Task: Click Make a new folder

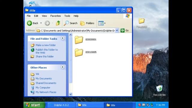Action: (x=46, y=45)
